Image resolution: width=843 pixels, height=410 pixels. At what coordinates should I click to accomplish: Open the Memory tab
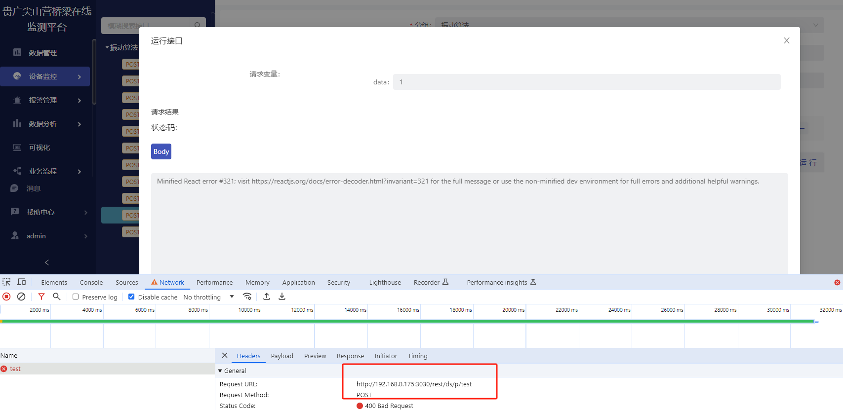pos(257,282)
